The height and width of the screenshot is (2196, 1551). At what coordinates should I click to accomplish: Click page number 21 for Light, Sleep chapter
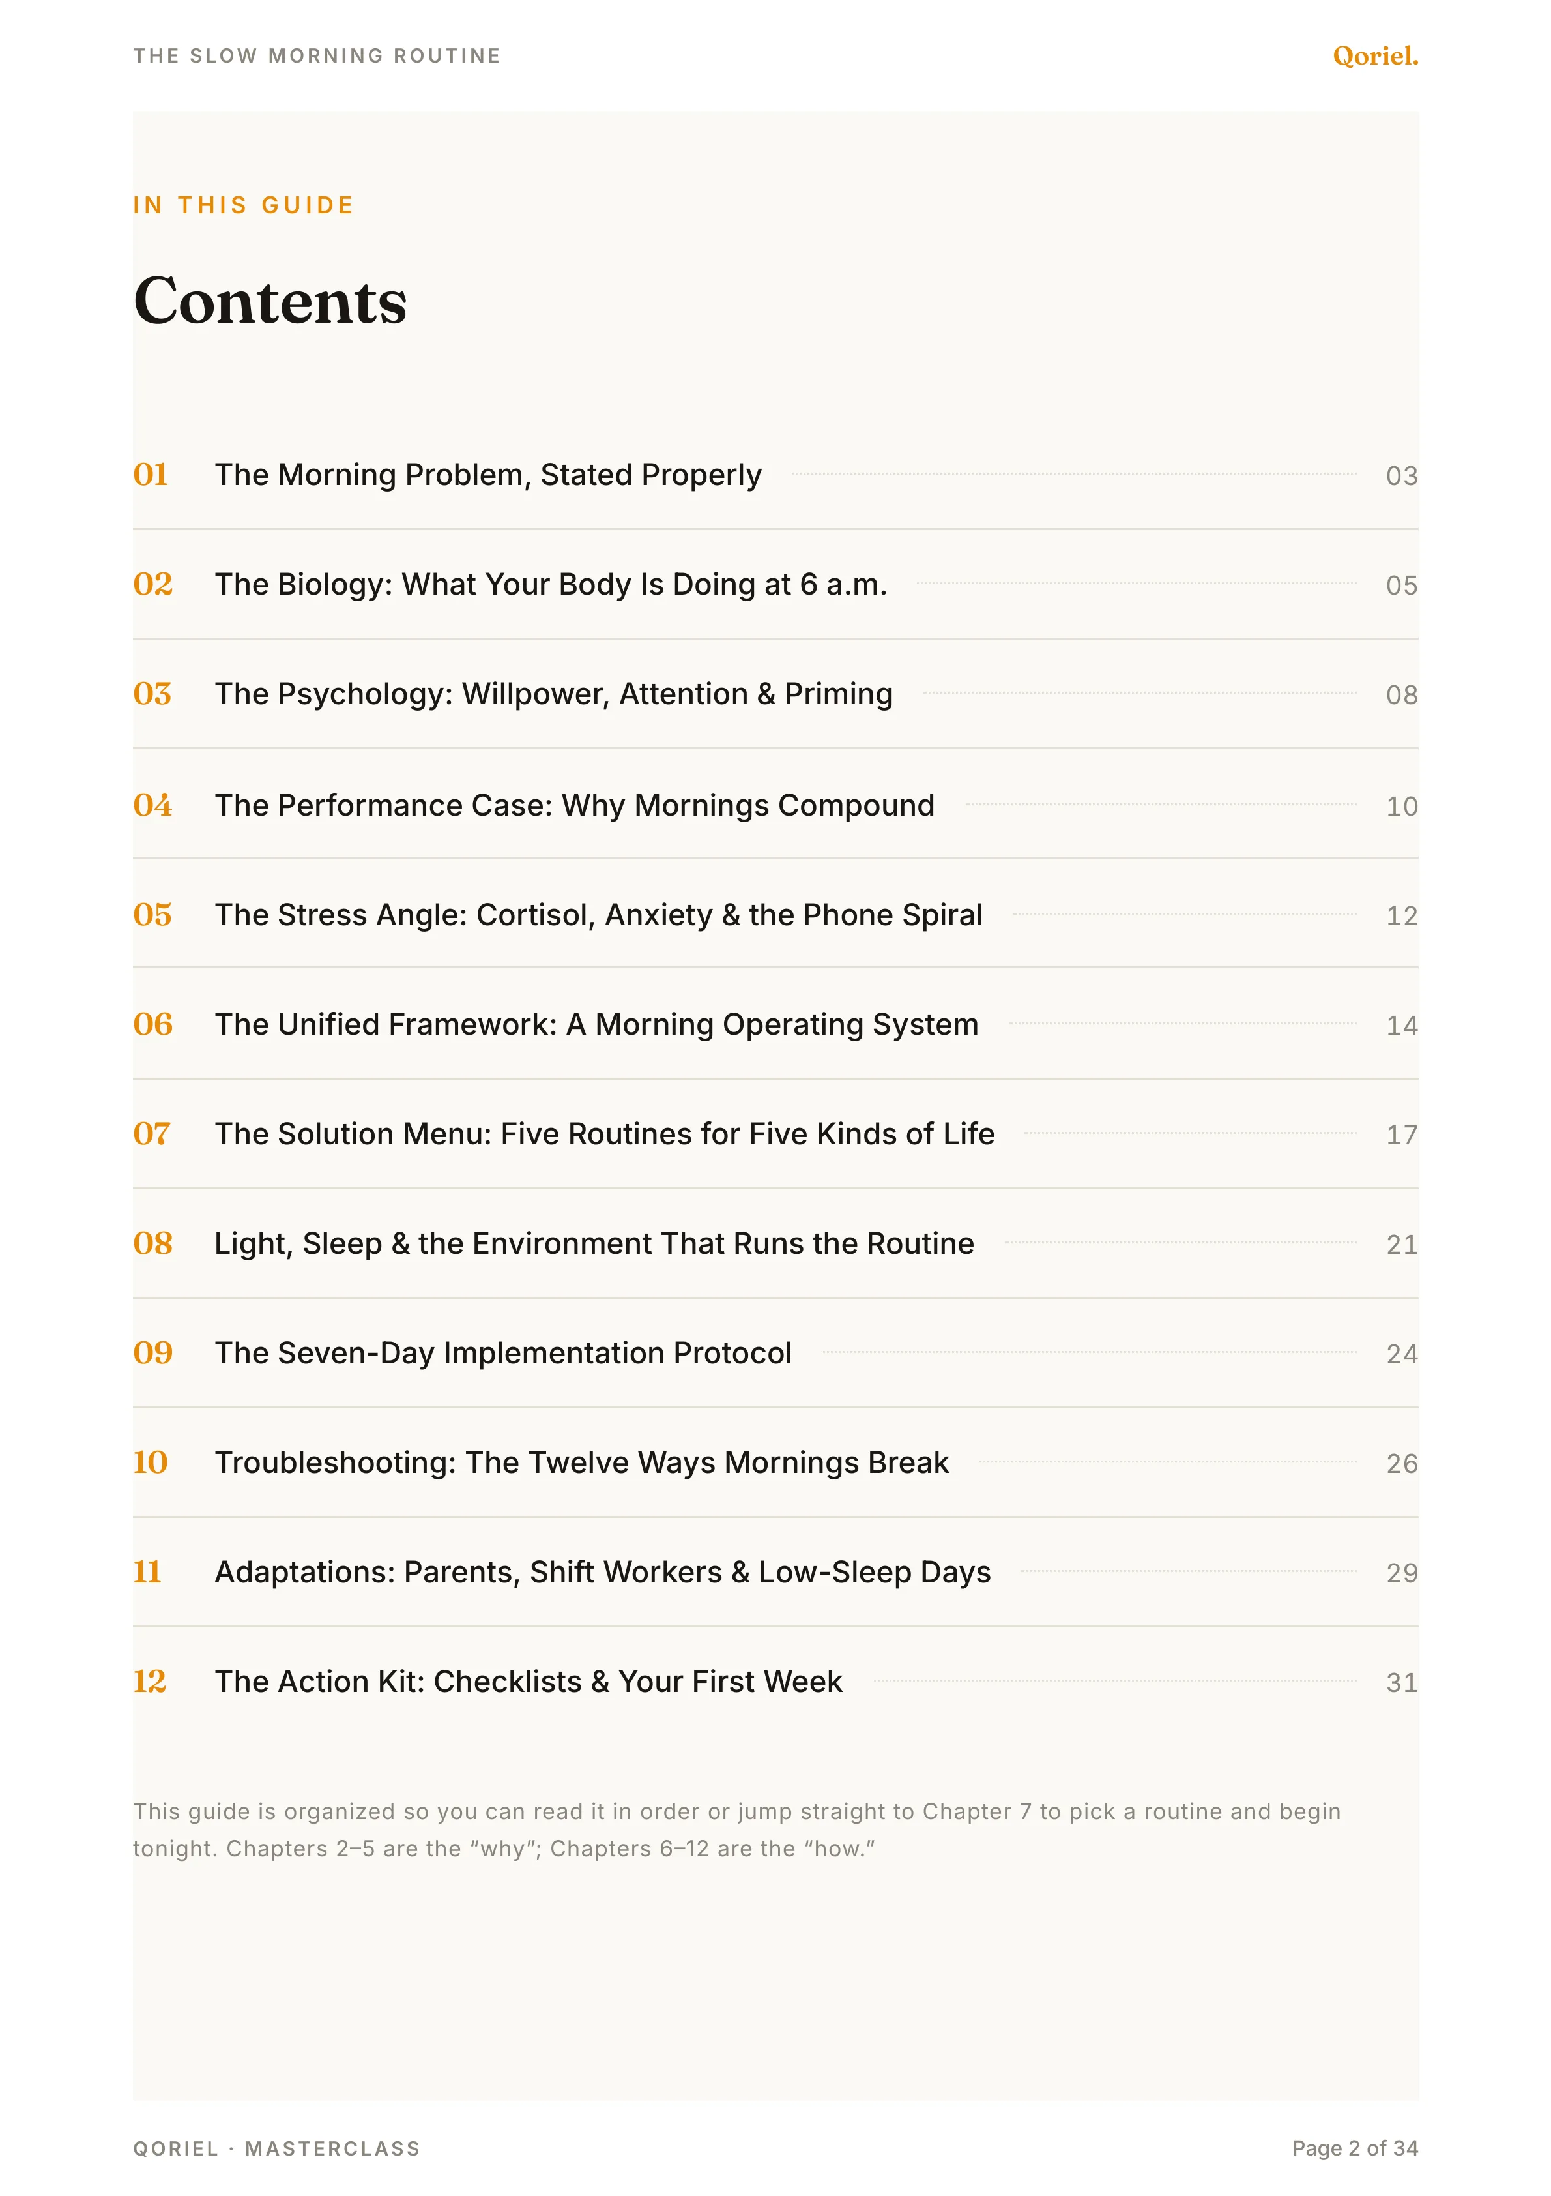click(x=1402, y=1243)
